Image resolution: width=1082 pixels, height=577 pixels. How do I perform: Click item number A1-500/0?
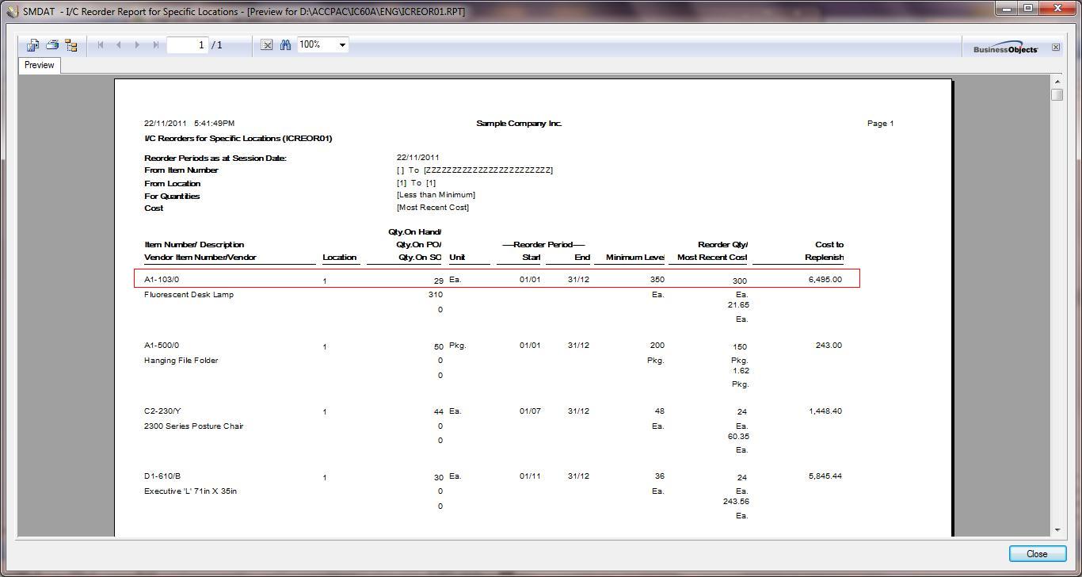click(x=162, y=346)
